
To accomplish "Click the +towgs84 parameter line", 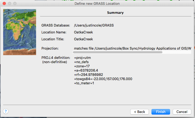I will click(103, 79).
